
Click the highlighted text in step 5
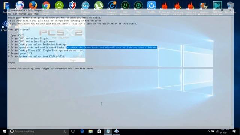[x=112, y=48]
